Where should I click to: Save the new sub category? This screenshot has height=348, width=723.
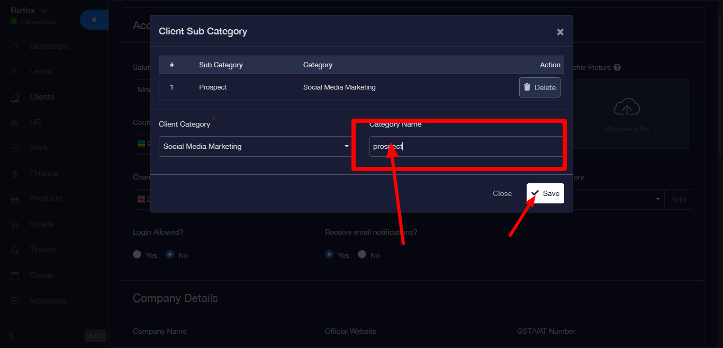(x=545, y=193)
